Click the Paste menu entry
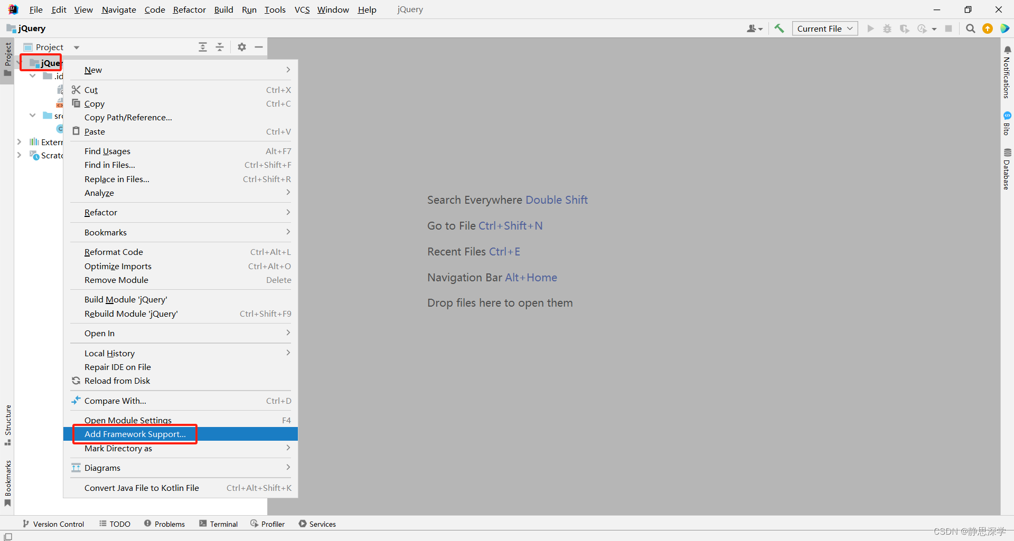1014x541 pixels. coord(181,131)
